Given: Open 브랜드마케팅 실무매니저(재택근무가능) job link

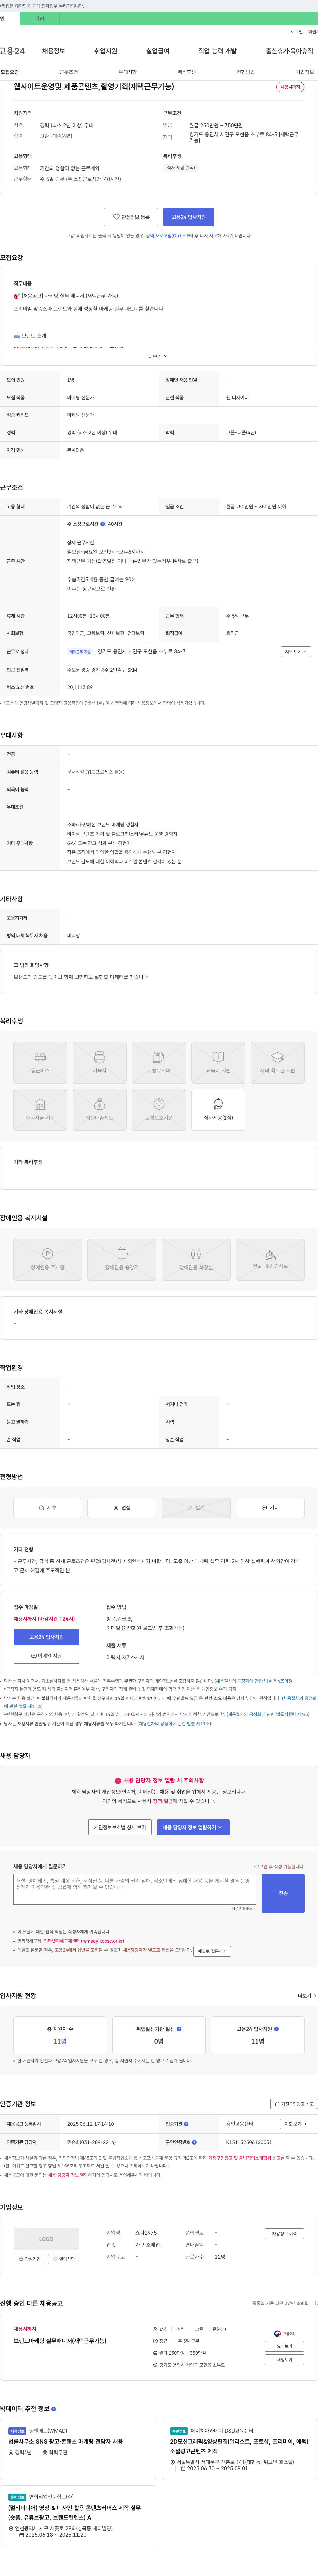Looking at the screenshot, I should 60,2341.
